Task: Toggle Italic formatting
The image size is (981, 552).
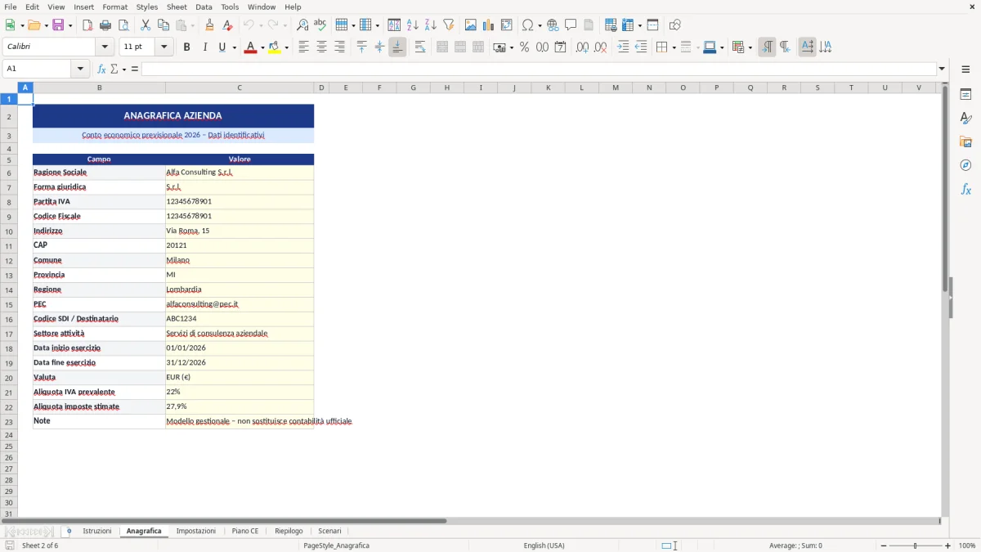Action: pos(205,47)
